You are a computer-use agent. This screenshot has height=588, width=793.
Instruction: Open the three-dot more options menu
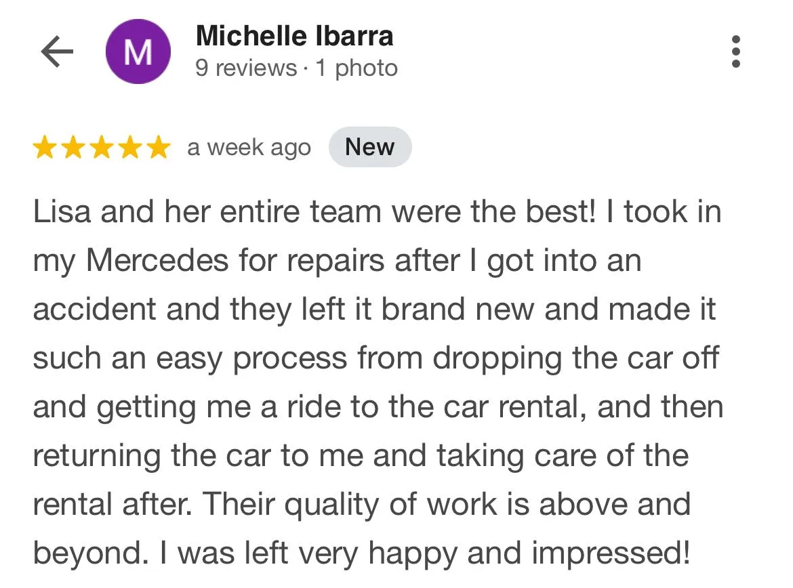[x=736, y=52]
